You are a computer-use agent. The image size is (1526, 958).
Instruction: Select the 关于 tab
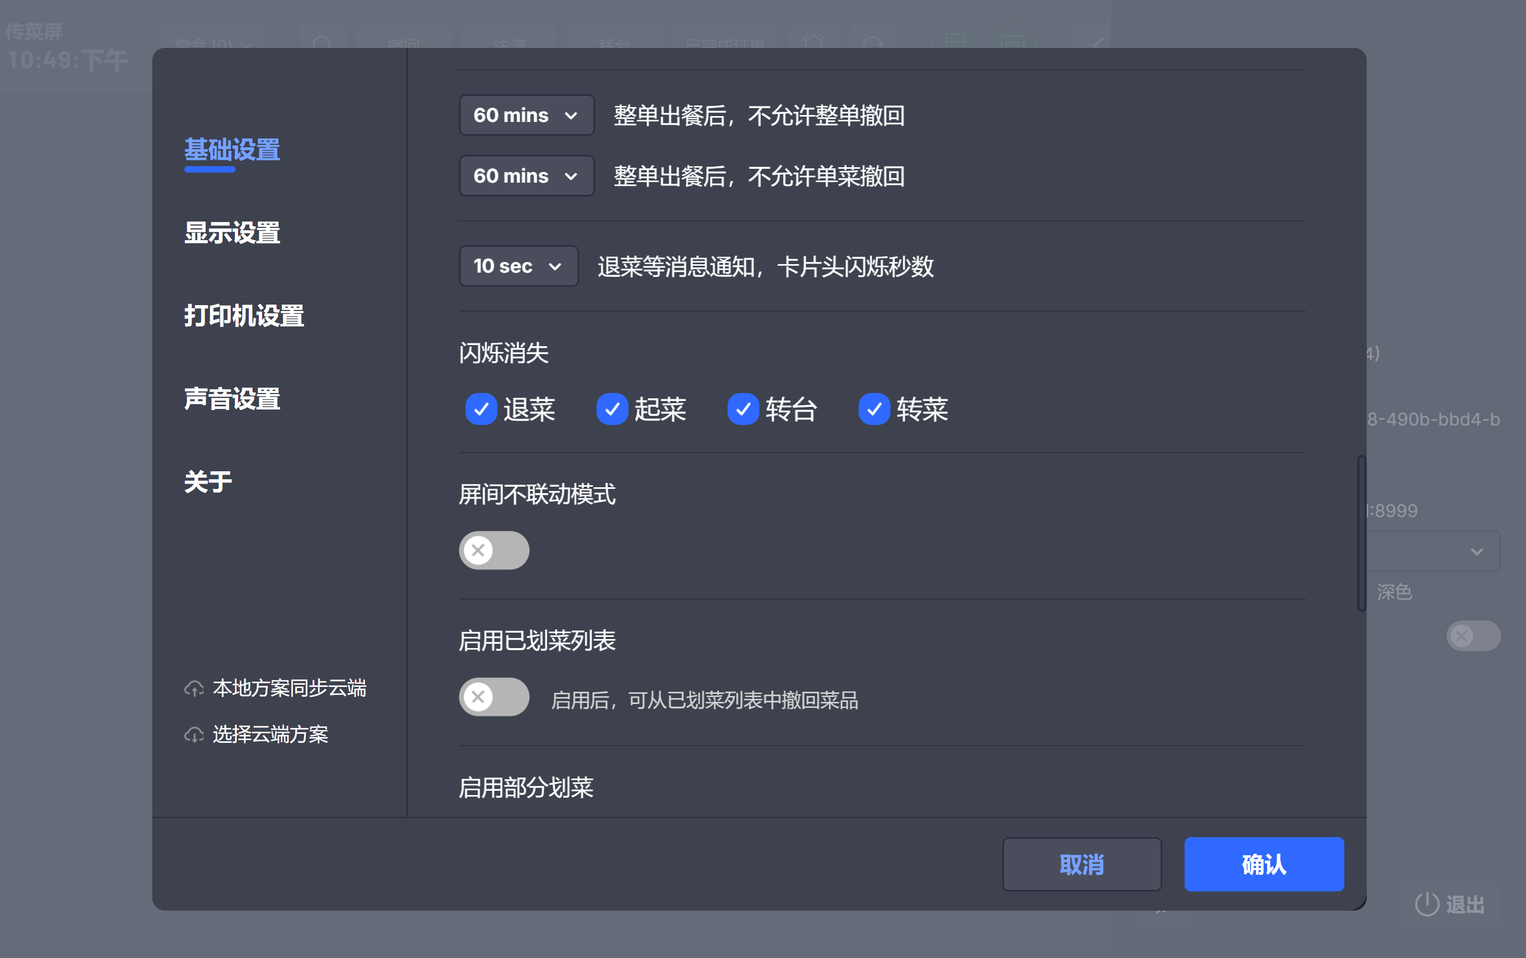[x=208, y=482]
